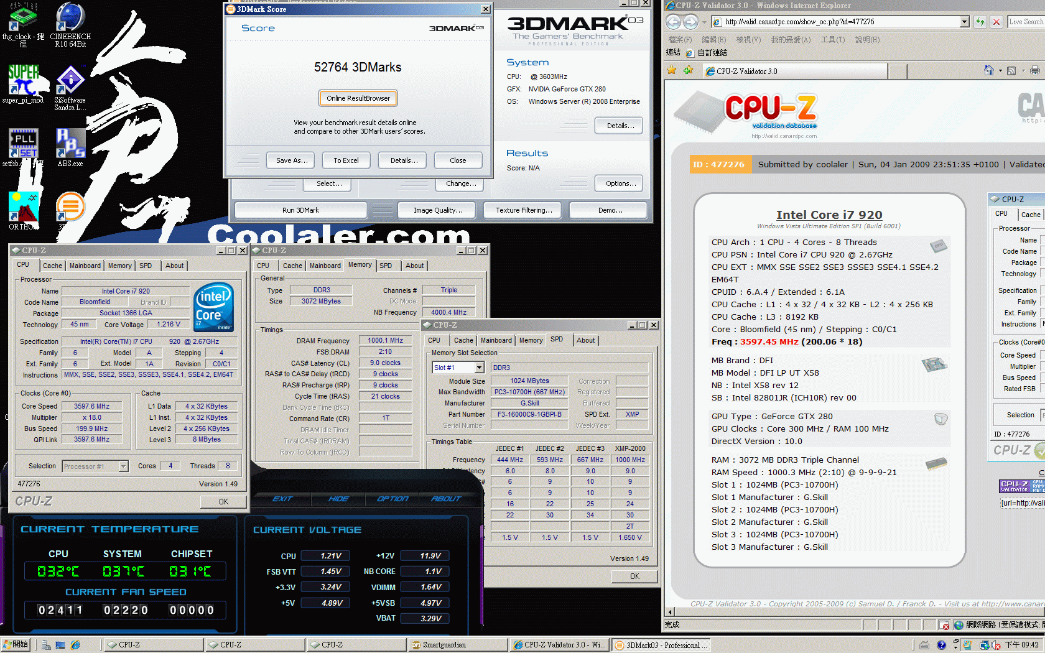Click the Smartguardian OPTION menu item

tap(392, 499)
